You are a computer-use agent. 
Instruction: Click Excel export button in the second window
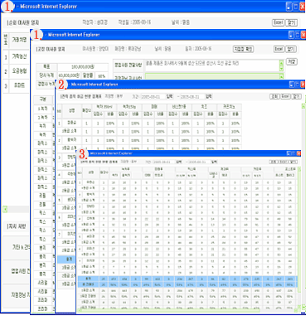pos(279,49)
